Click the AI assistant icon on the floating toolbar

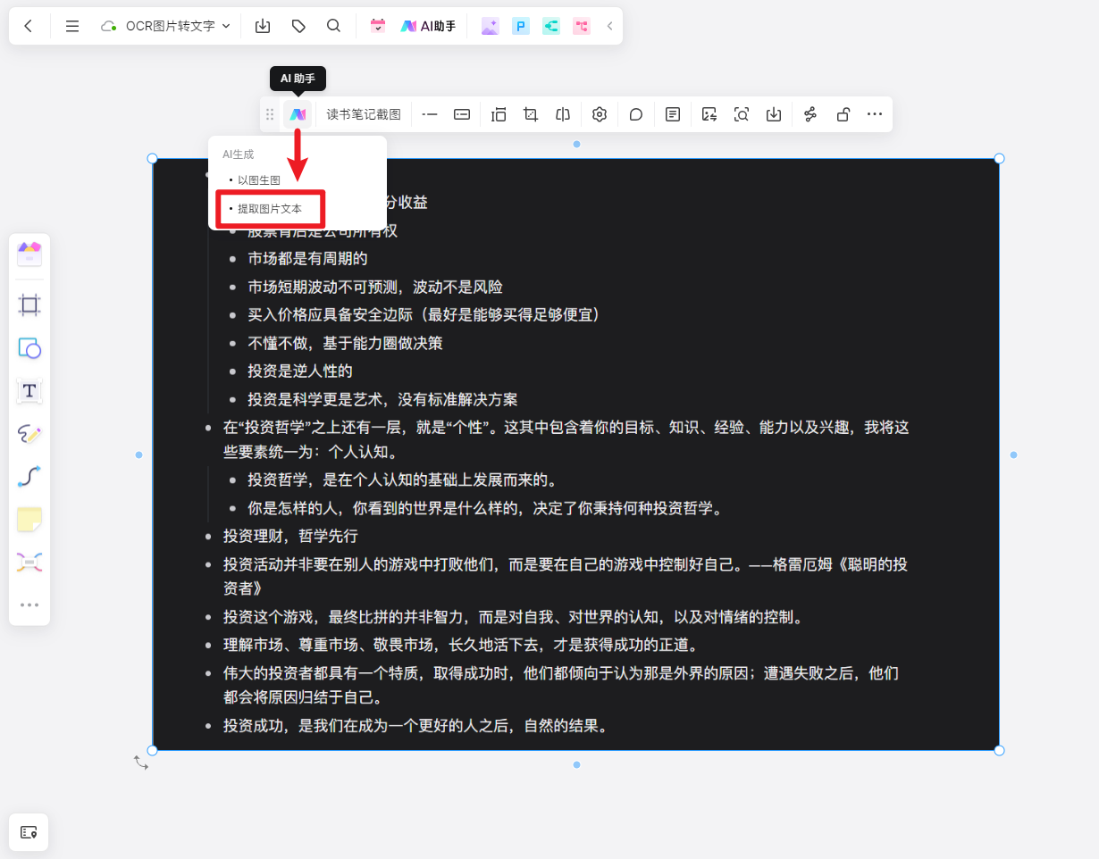pyautogui.click(x=298, y=113)
